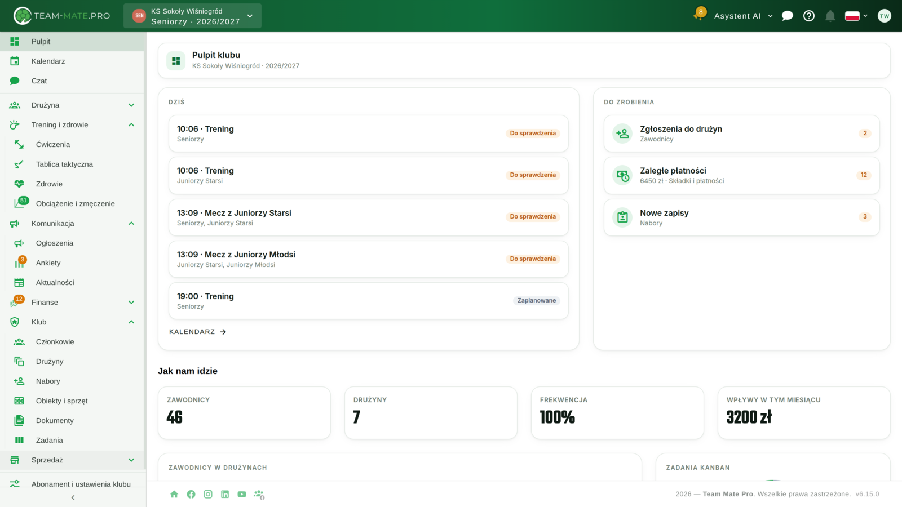The image size is (902, 507).
Task: Open the Facebook icon in footer
Action: pos(191,494)
